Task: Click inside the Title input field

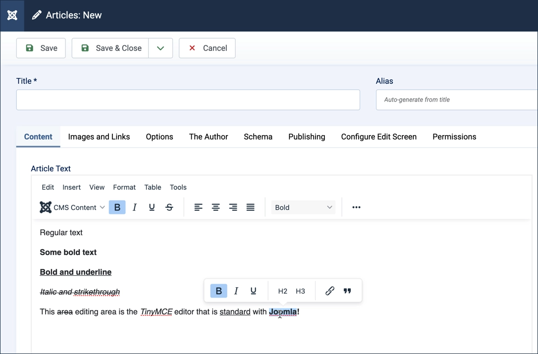Action: coord(188,100)
